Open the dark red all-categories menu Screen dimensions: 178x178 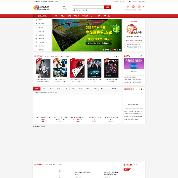coord(43,16)
